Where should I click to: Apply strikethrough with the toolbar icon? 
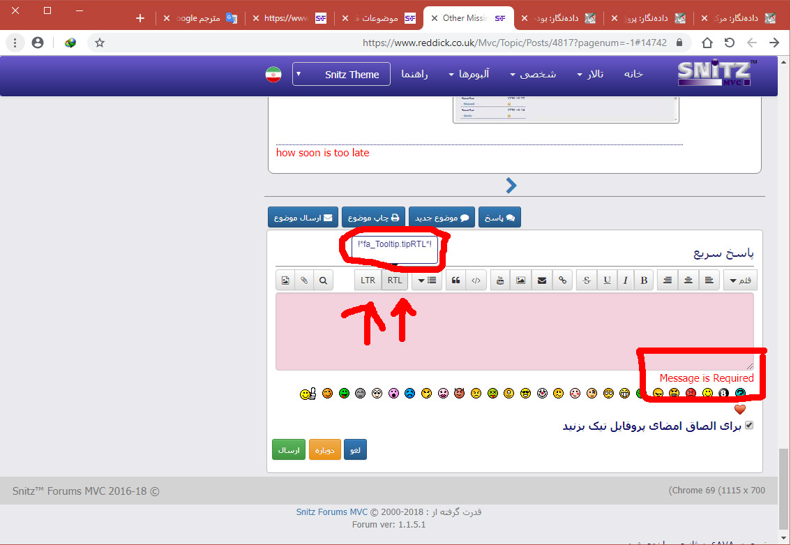click(x=586, y=281)
